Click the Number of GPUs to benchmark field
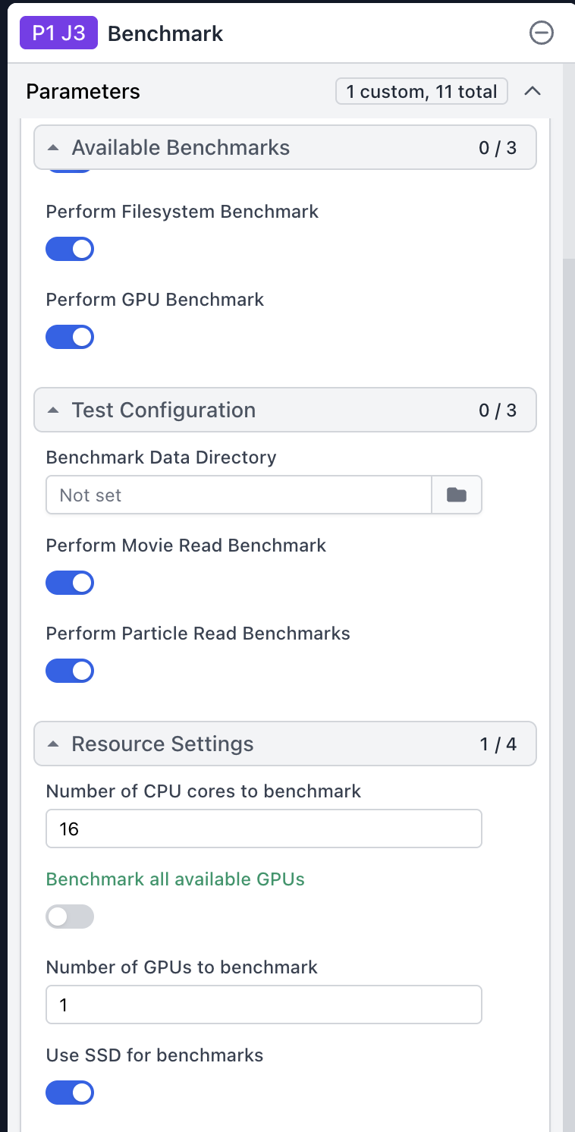The image size is (575, 1132). (x=264, y=1005)
